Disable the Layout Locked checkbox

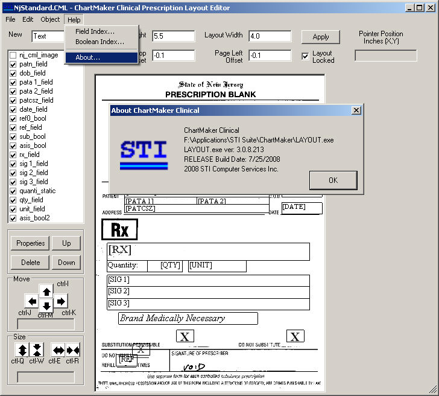click(x=305, y=56)
